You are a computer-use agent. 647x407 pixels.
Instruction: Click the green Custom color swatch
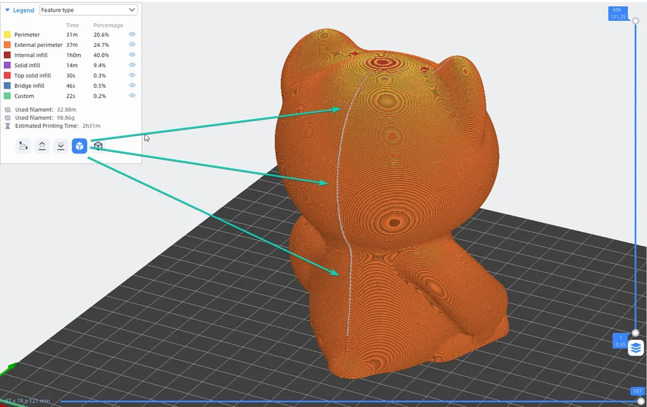(7, 96)
